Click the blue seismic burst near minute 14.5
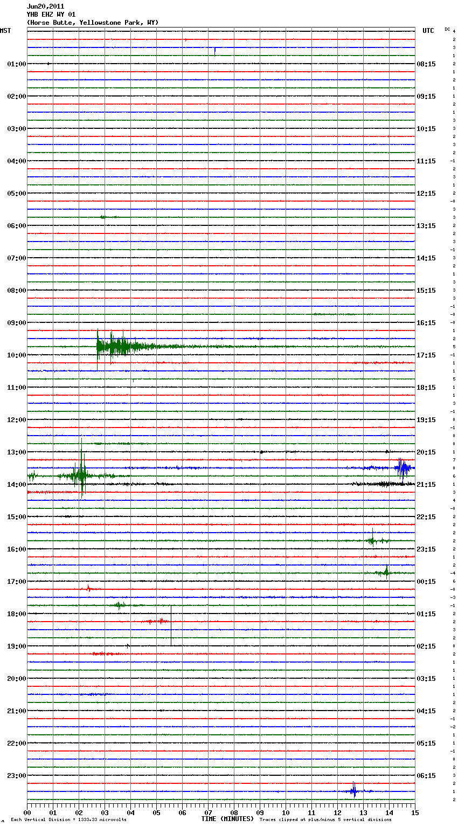 (403, 468)
